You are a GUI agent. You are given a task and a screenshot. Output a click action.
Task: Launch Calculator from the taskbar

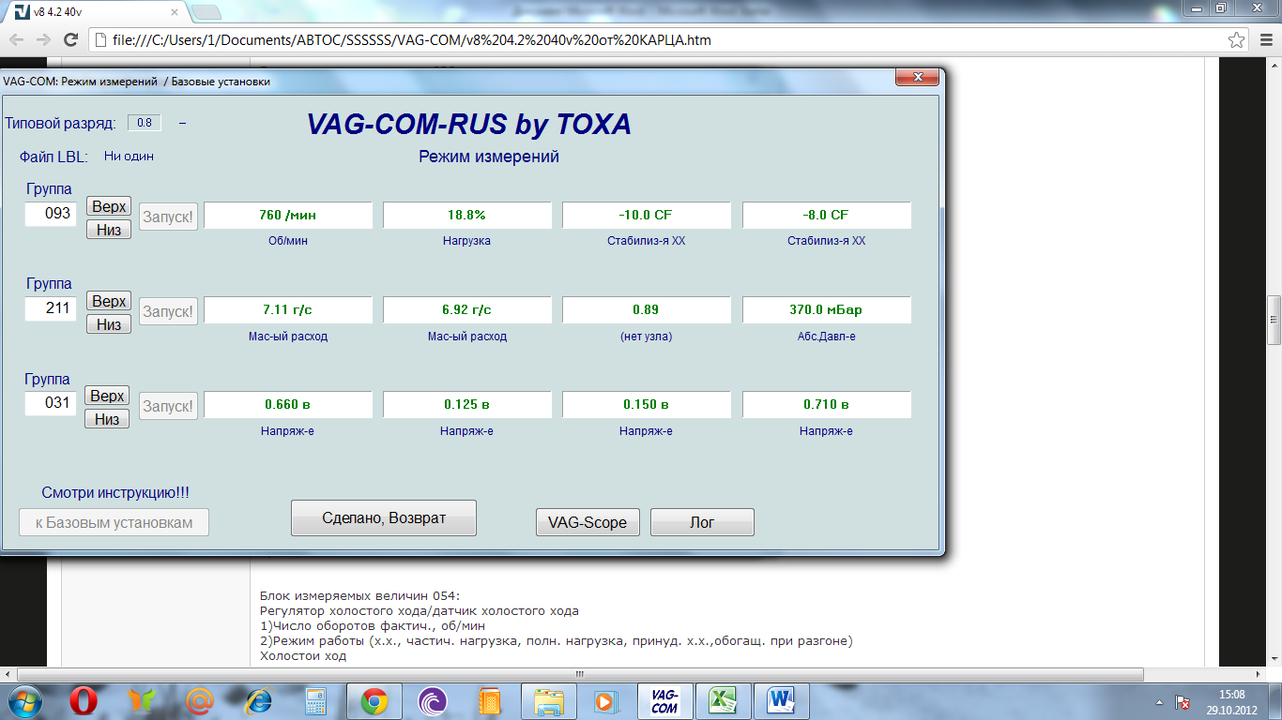click(x=316, y=701)
